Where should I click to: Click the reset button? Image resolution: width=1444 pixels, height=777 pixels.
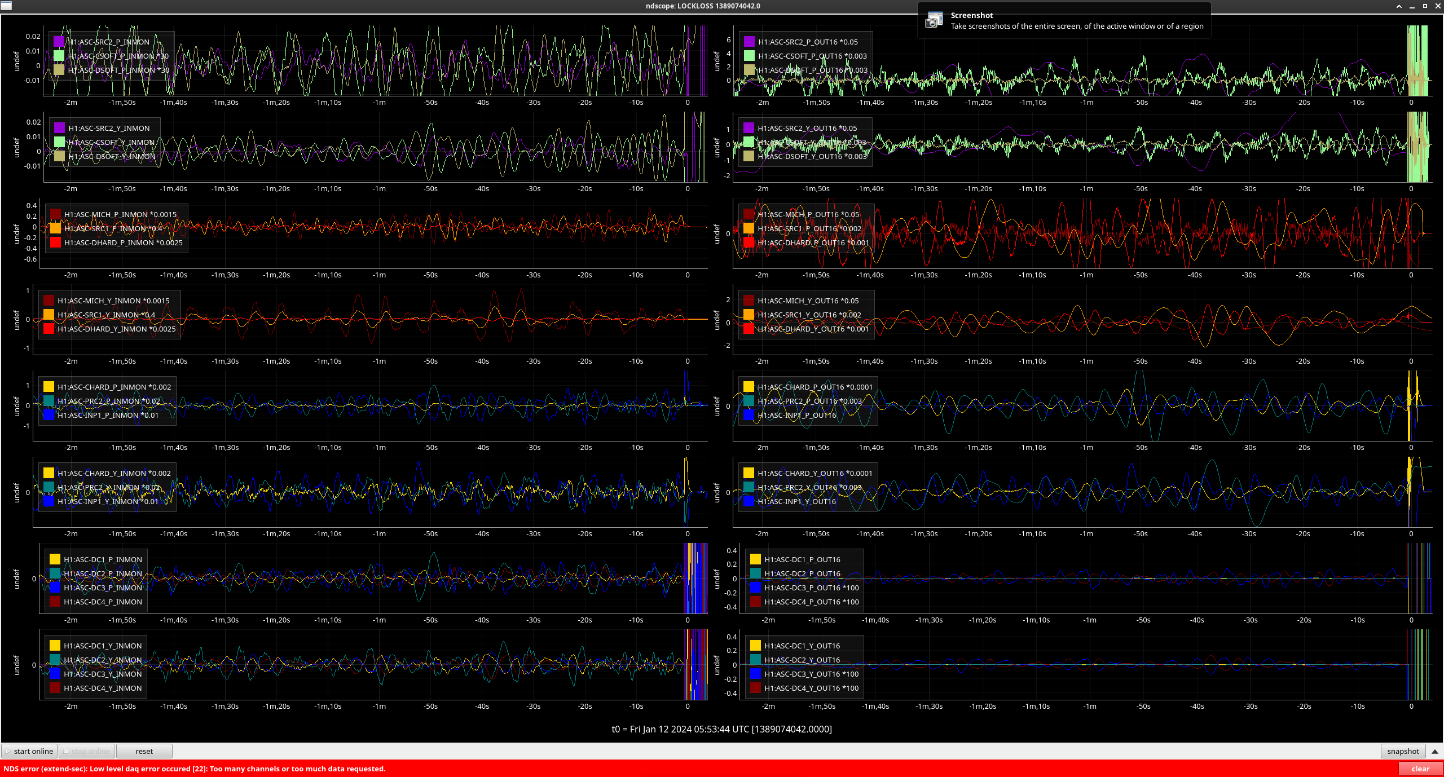pyautogui.click(x=144, y=752)
